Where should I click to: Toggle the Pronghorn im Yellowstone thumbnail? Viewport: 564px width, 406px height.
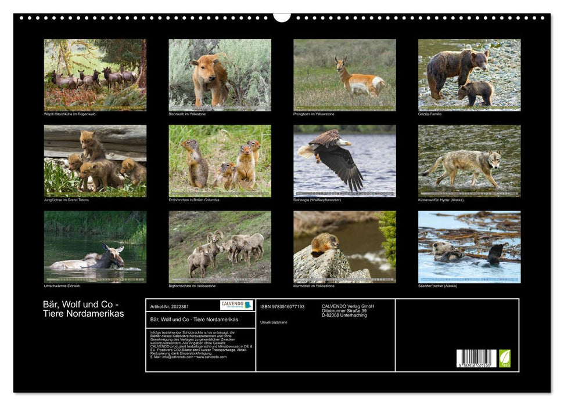[x=344, y=75]
